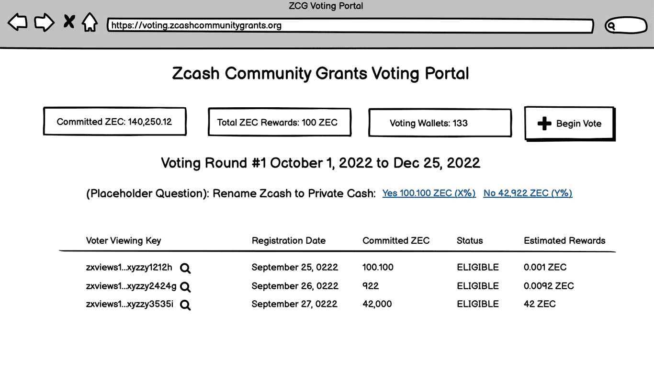Follow the Yes 100.100 ZEC link

(428, 193)
